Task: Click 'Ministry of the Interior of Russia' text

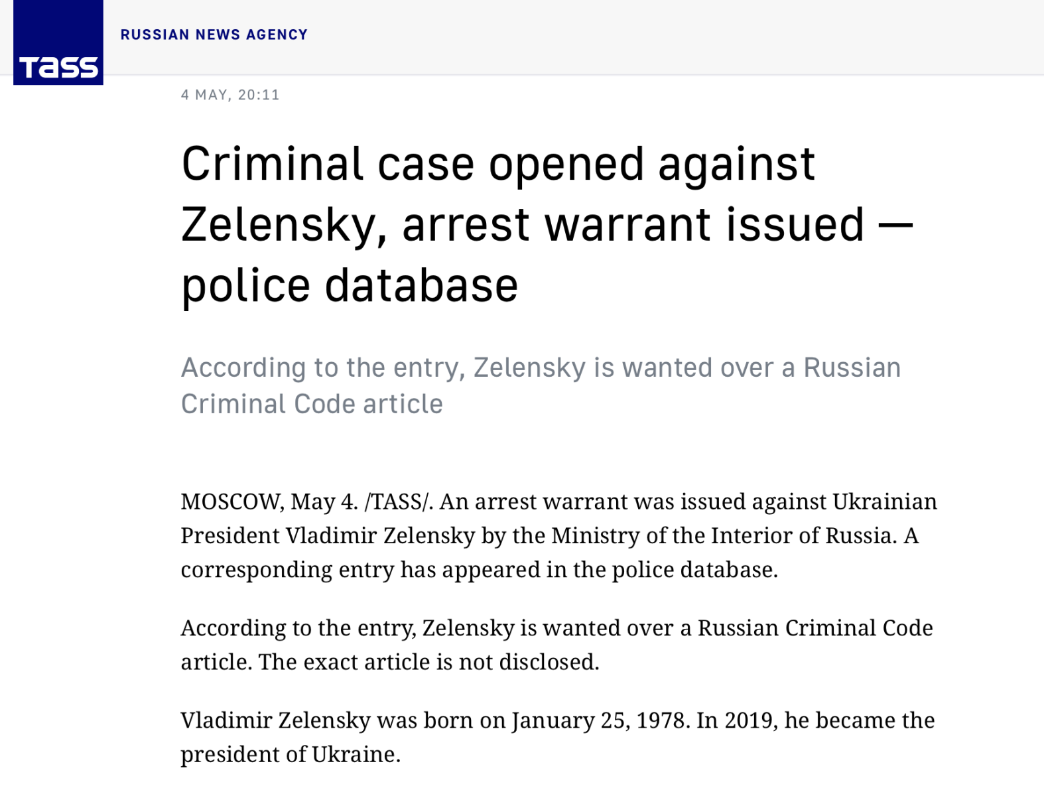Action: pyautogui.click(x=722, y=535)
